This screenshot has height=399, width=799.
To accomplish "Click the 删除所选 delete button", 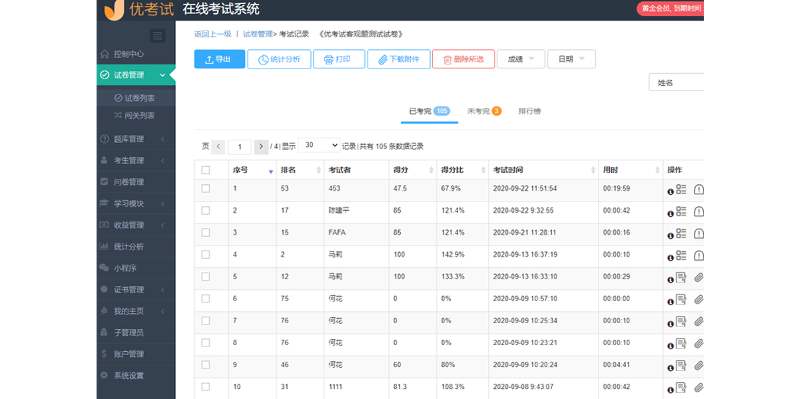I will click(x=463, y=59).
